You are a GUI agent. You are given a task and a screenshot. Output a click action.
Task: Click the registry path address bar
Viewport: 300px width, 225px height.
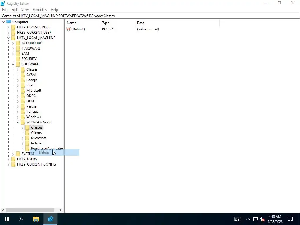tap(150, 16)
